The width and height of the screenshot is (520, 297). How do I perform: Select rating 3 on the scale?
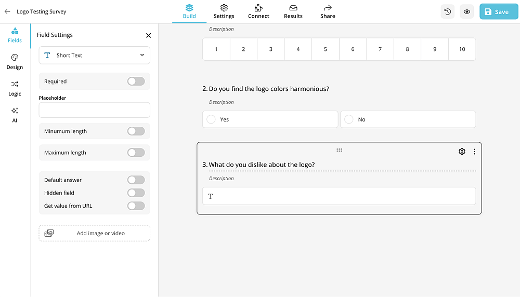coord(270,49)
